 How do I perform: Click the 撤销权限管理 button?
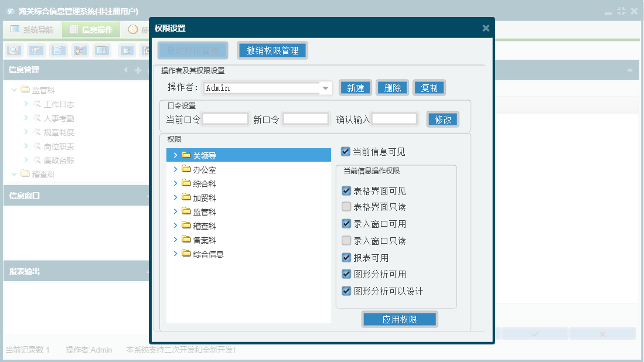272,50
